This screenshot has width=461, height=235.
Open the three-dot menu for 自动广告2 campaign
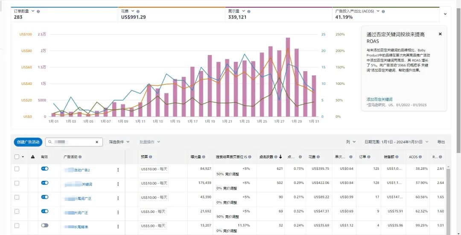coord(118,170)
